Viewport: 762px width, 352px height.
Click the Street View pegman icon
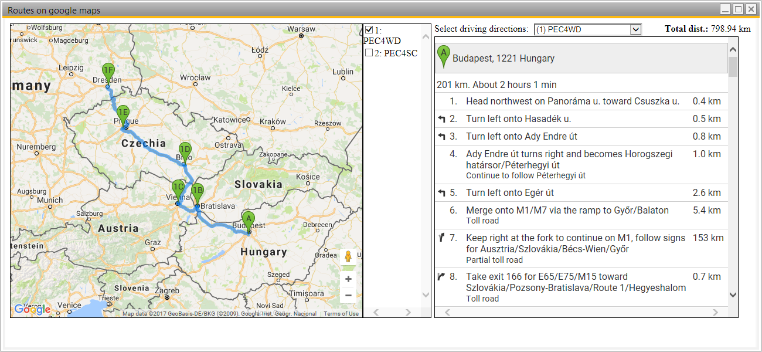tap(348, 257)
